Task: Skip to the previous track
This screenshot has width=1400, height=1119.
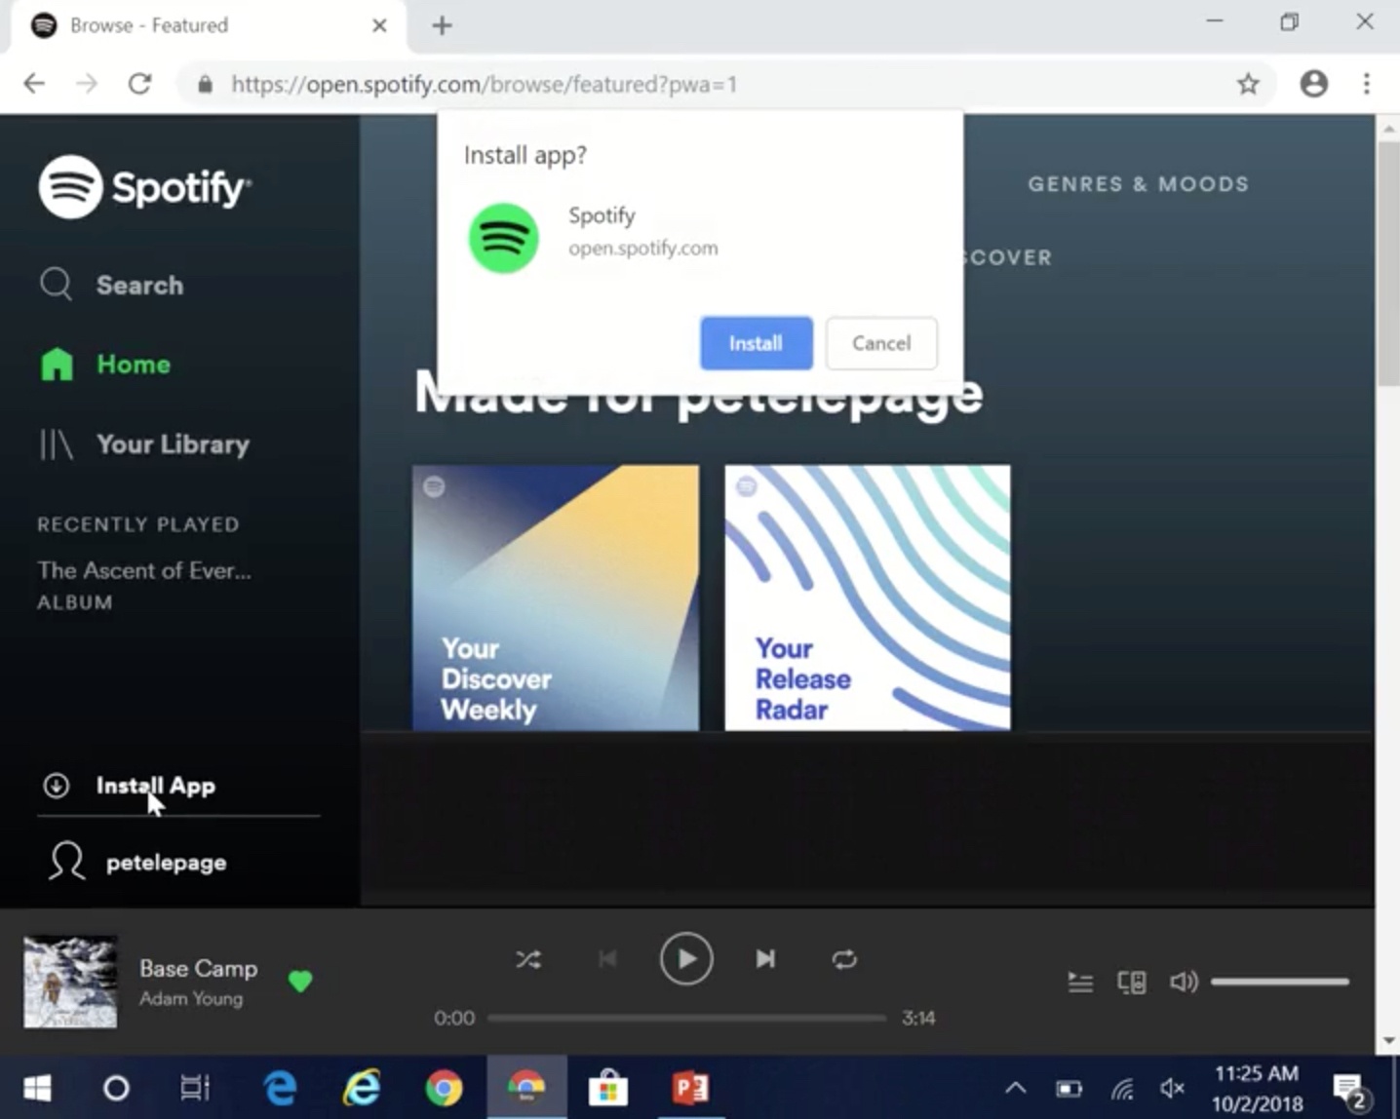Action: 607,960
